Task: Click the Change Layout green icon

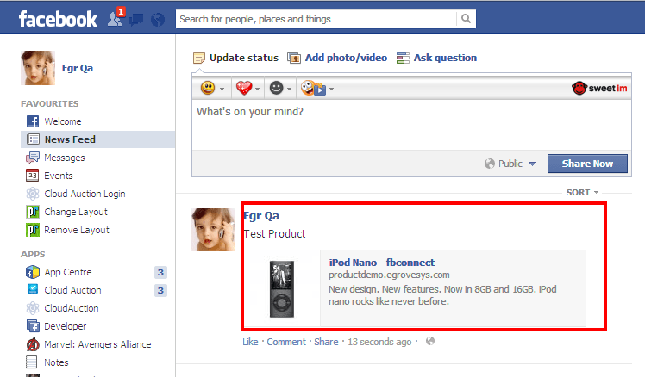Action: pos(33,212)
